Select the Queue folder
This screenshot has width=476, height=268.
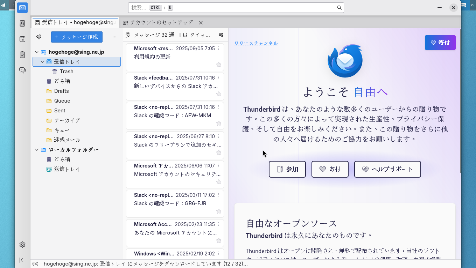77,101
